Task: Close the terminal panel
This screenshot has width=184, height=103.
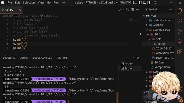Action: (x=138, y=58)
